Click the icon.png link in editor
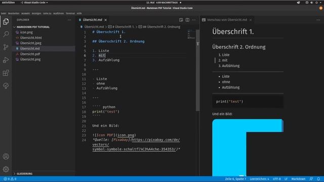The image size is (324, 182). tap(126, 135)
